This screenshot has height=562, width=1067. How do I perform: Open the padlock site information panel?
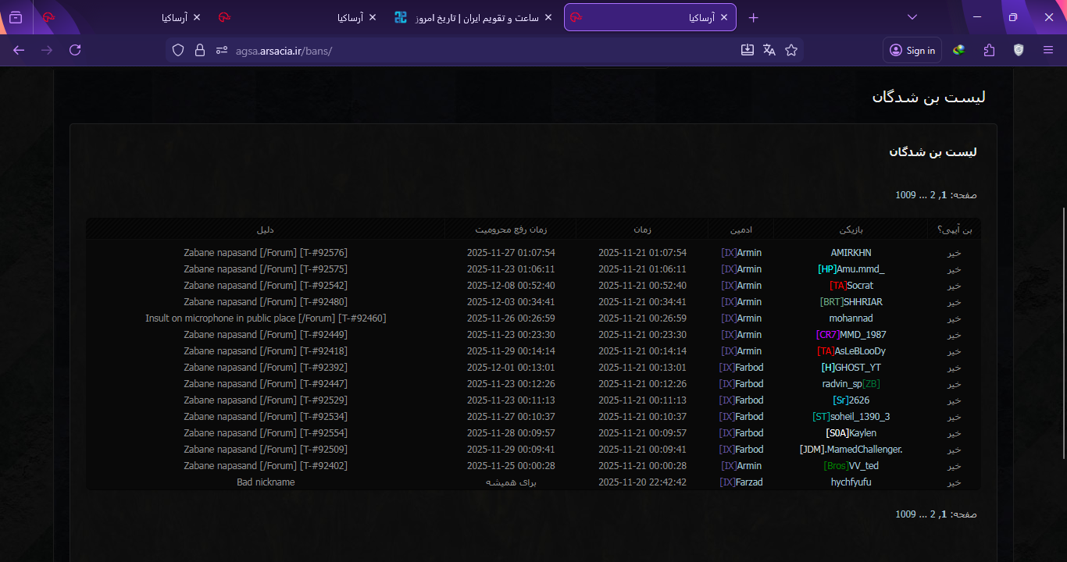pyautogui.click(x=200, y=49)
